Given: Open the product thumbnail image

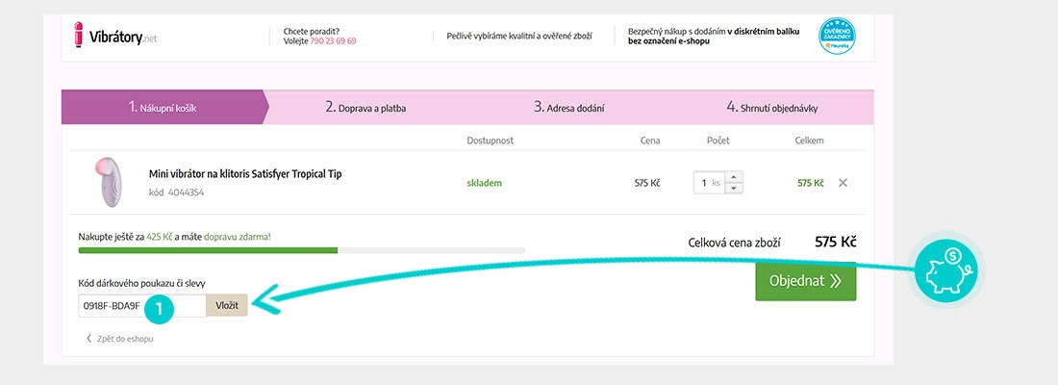Looking at the screenshot, I should click(x=107, y=182).
